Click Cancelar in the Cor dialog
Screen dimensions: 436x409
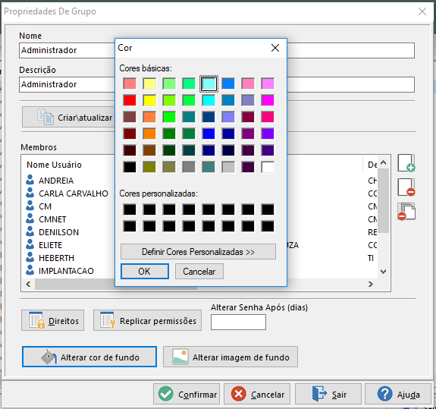tap(199, 272)
